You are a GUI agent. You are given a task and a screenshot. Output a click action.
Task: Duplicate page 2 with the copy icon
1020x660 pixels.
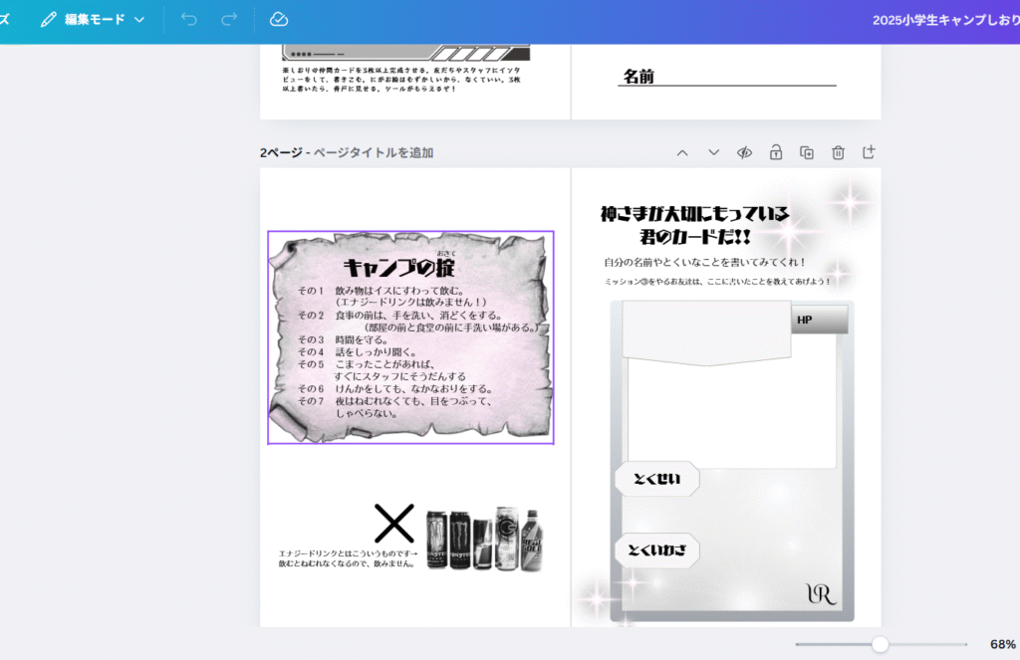(807, 152)
